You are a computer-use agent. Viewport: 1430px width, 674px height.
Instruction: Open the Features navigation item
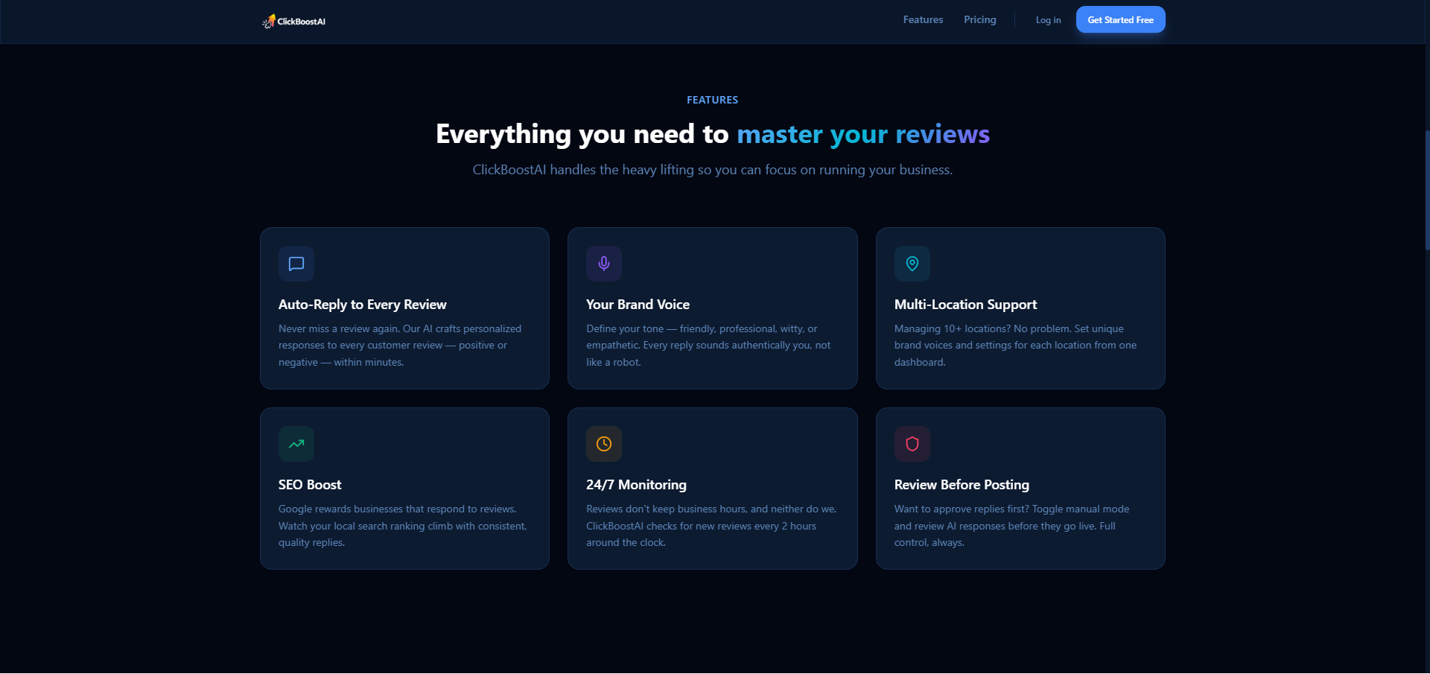922,19
